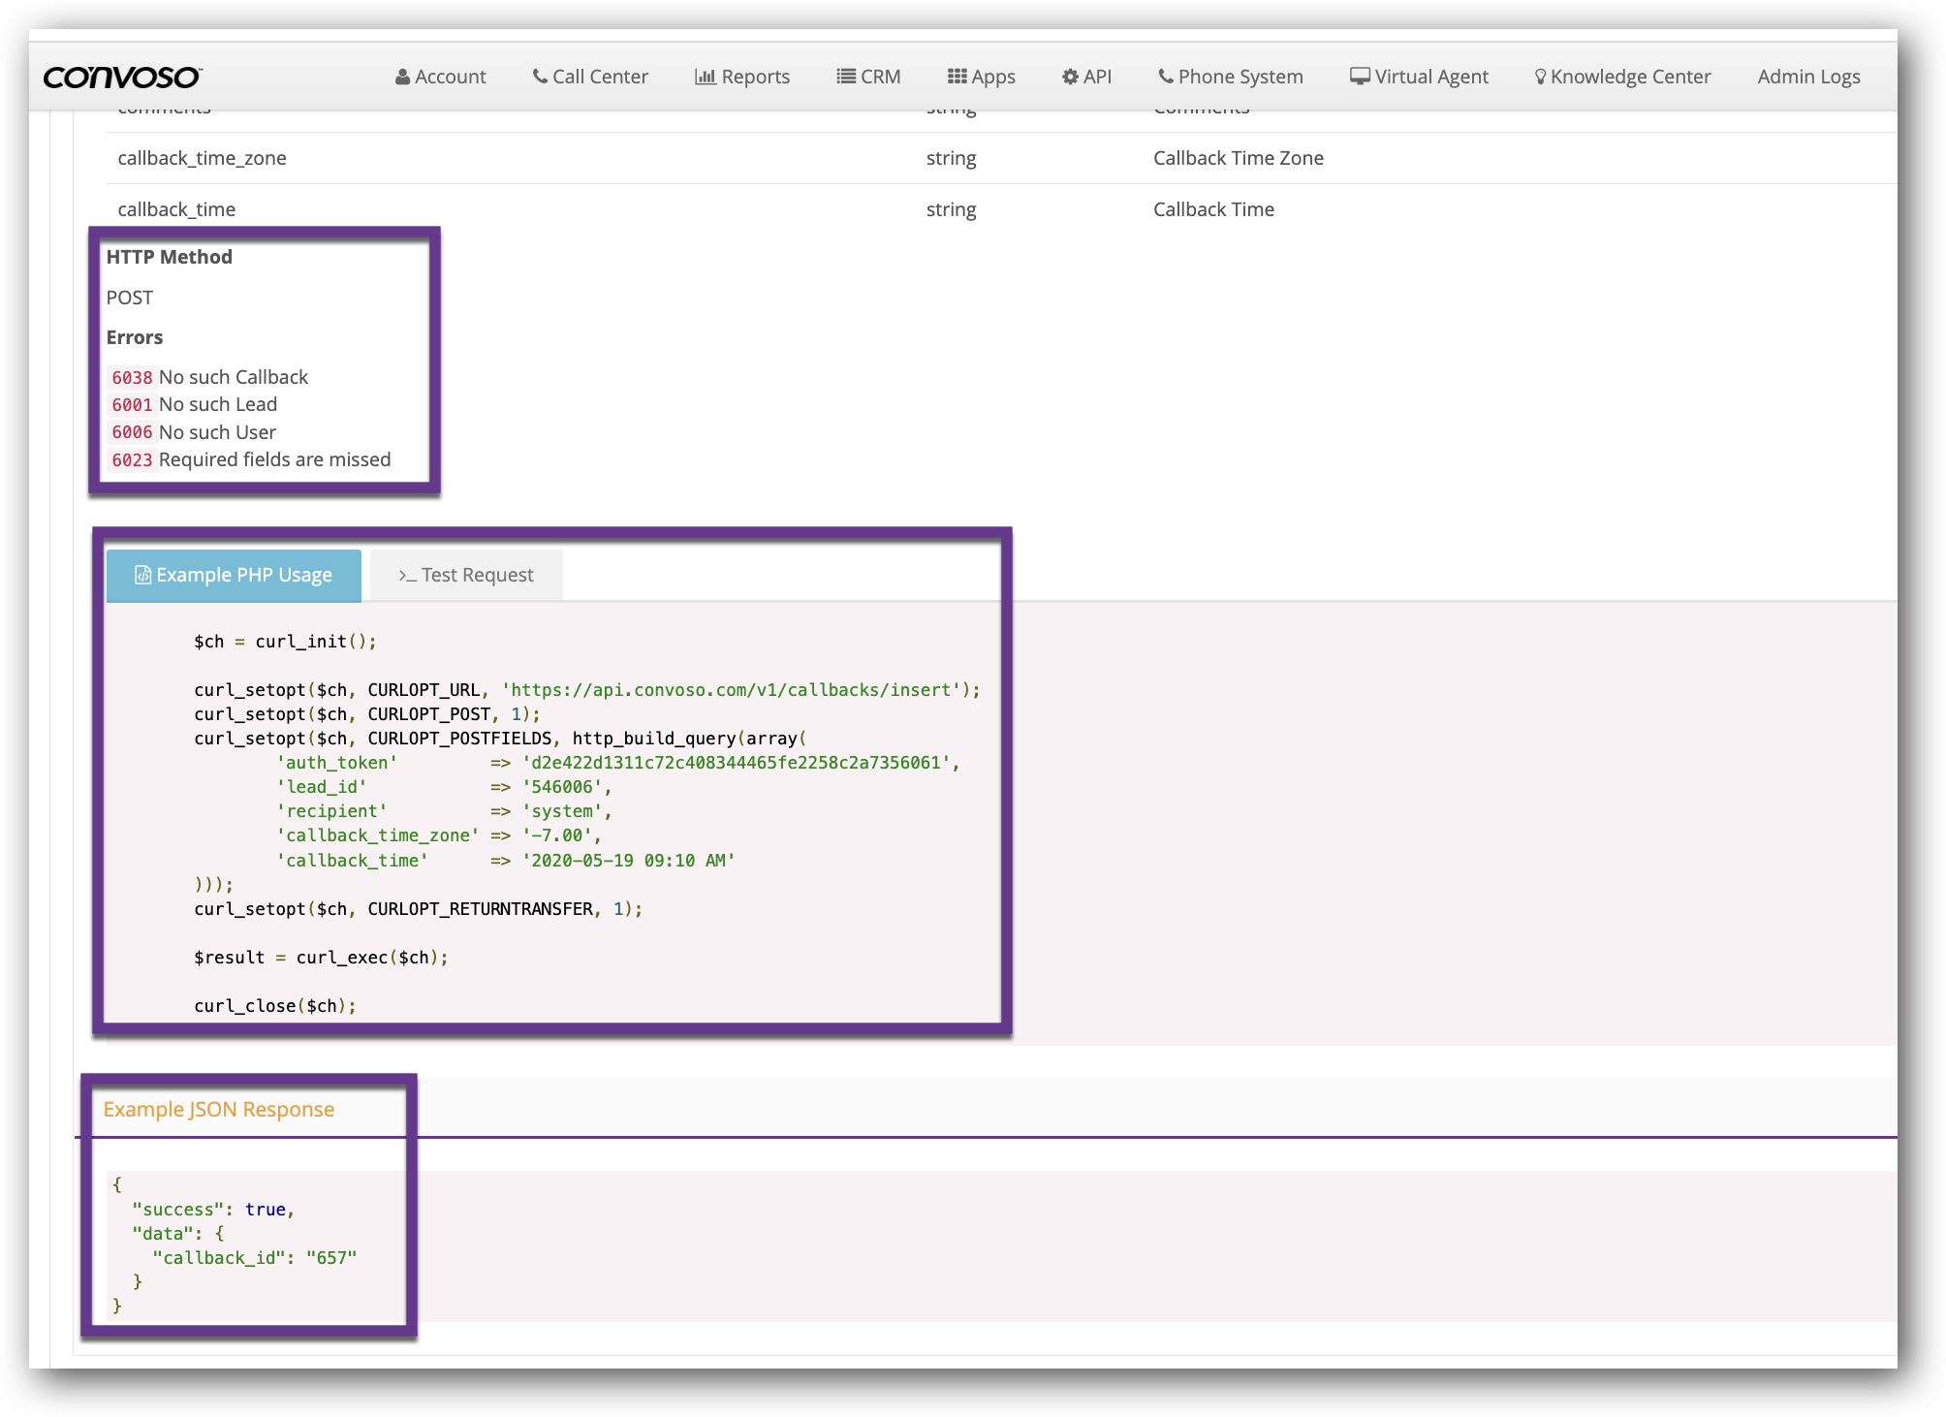Screen dimensions: 1946x1417
Task: Open the Call Center menu
Action: pyautogui.click(x=590, y=77)
